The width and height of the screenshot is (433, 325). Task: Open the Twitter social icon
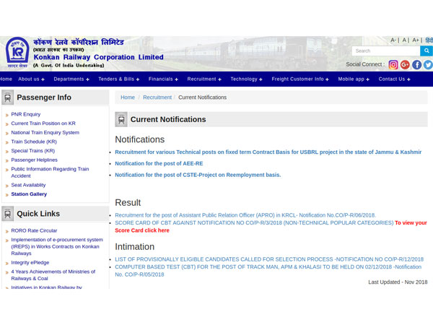(x=428, y=65)
